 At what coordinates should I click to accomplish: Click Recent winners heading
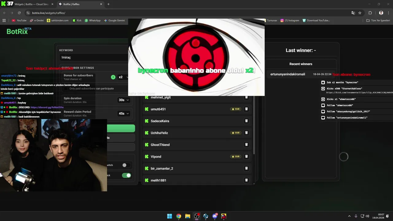point(301,64)
